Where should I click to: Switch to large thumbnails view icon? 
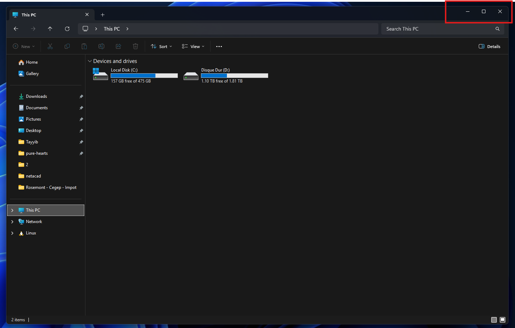click(x=503, y=320)
